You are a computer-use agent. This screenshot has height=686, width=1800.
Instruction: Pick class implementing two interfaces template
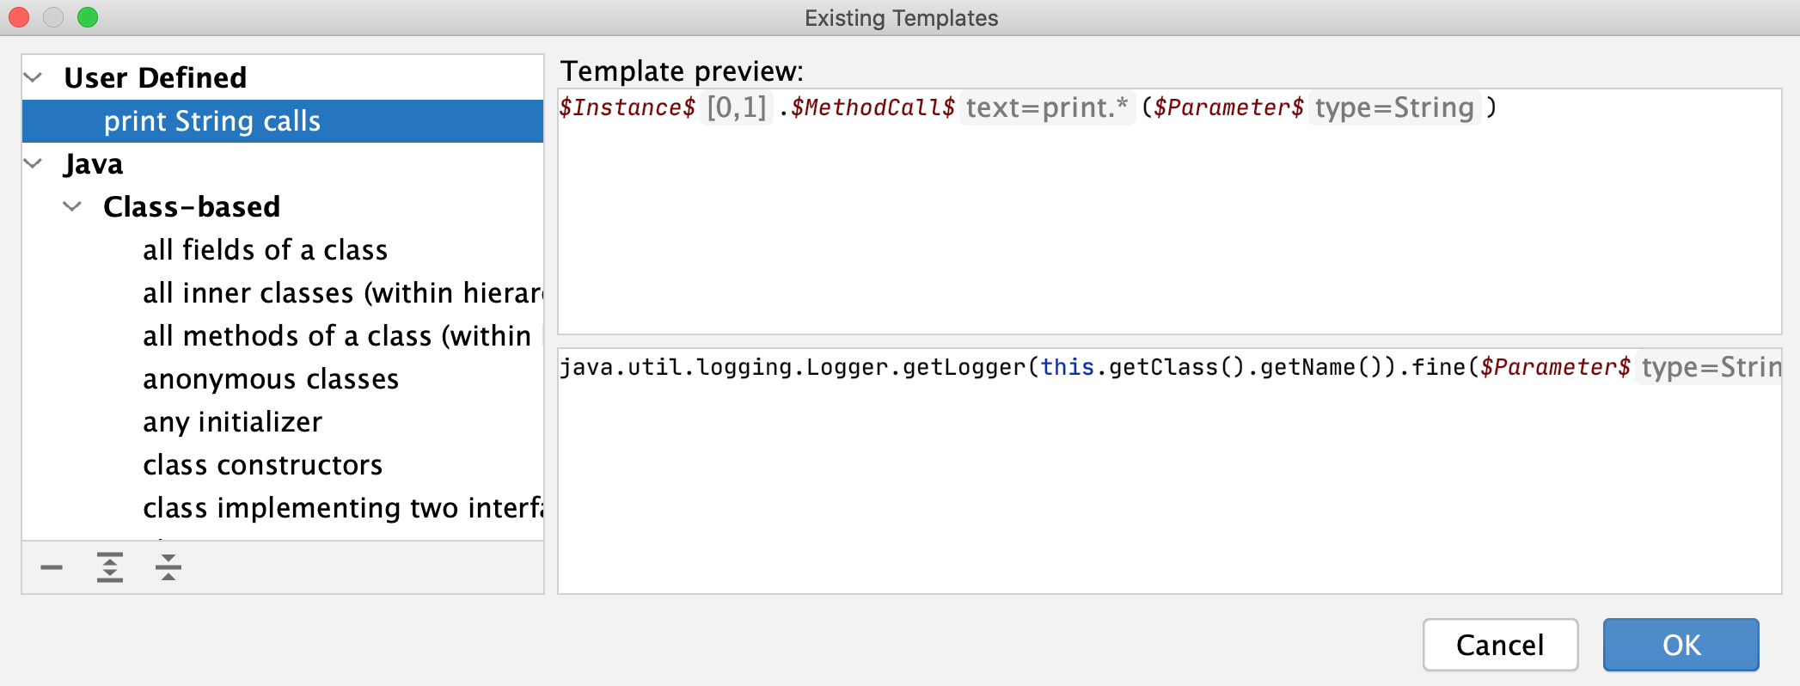tap(342, 508)
